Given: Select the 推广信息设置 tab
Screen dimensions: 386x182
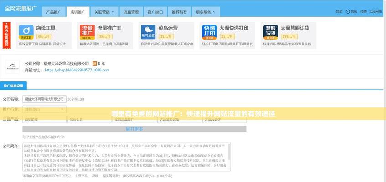Looking at the screenshot, I should pos(13,86).
